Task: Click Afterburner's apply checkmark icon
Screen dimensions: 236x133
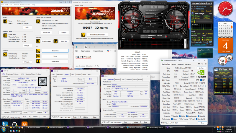Action: click(x=161, y=31)
